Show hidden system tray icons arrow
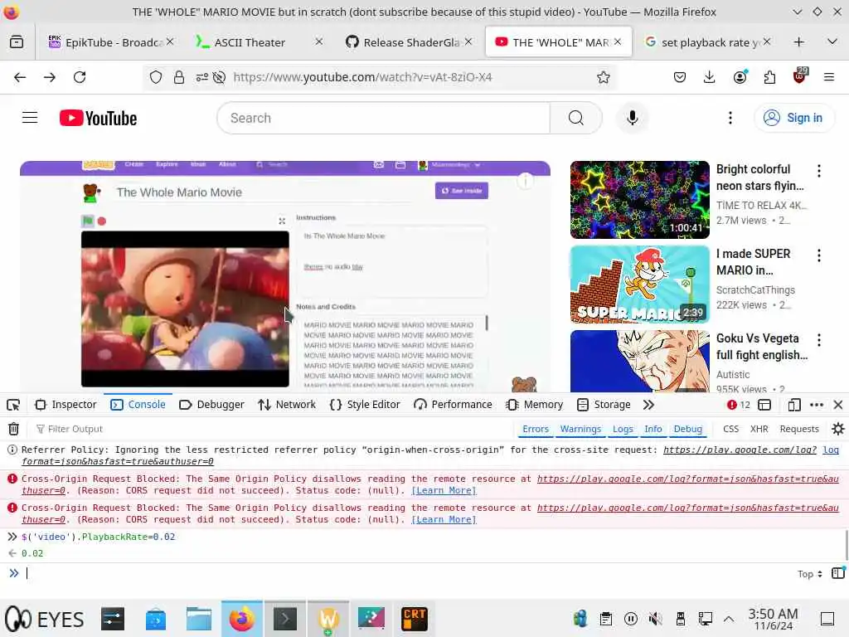The width and height of the screenshot is (849, 637). (x=729, y=619)
